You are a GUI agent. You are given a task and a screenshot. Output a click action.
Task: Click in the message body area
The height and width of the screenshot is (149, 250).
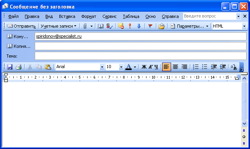pos(121,114)
